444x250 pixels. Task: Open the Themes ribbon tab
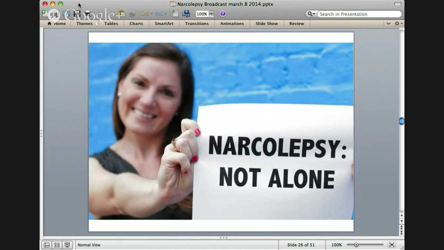tap(84, 24)
